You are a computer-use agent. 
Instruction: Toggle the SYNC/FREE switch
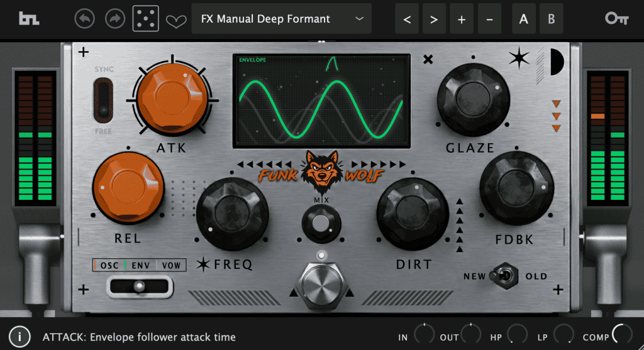pyautogui.click(x=103, y=101)
